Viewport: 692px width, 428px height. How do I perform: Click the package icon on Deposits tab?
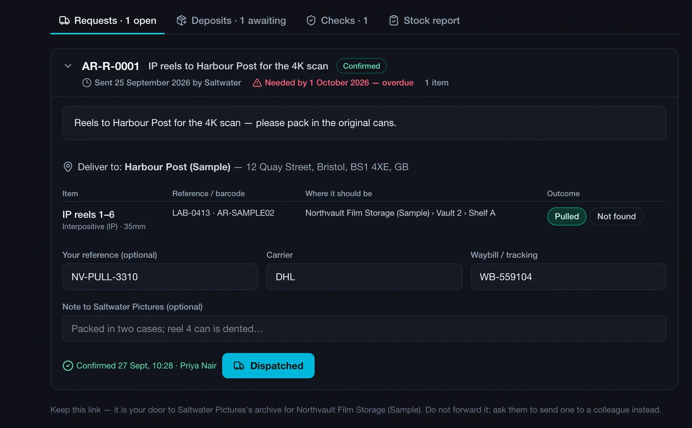click(x=181, y=20)
